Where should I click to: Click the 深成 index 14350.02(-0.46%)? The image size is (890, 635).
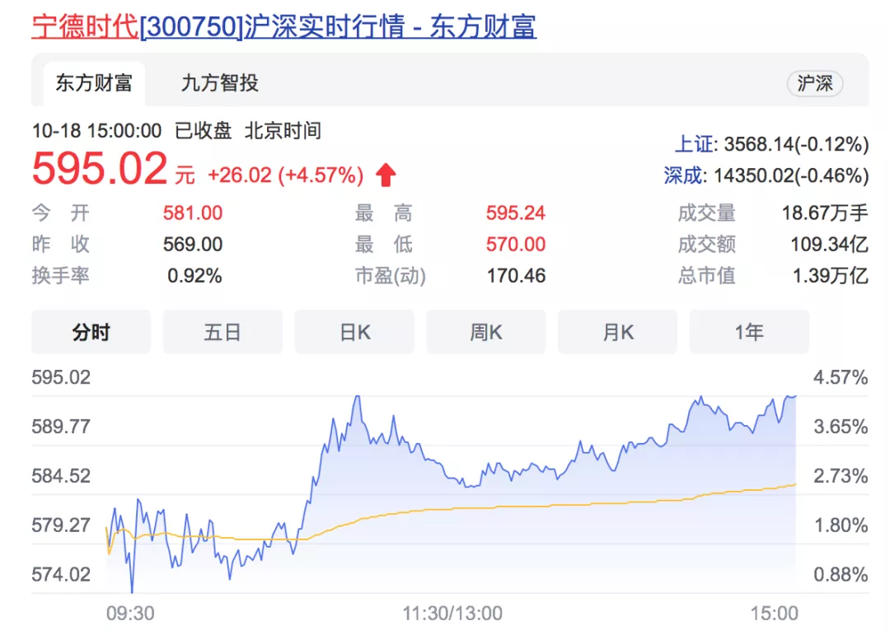[x=766, y=176]
